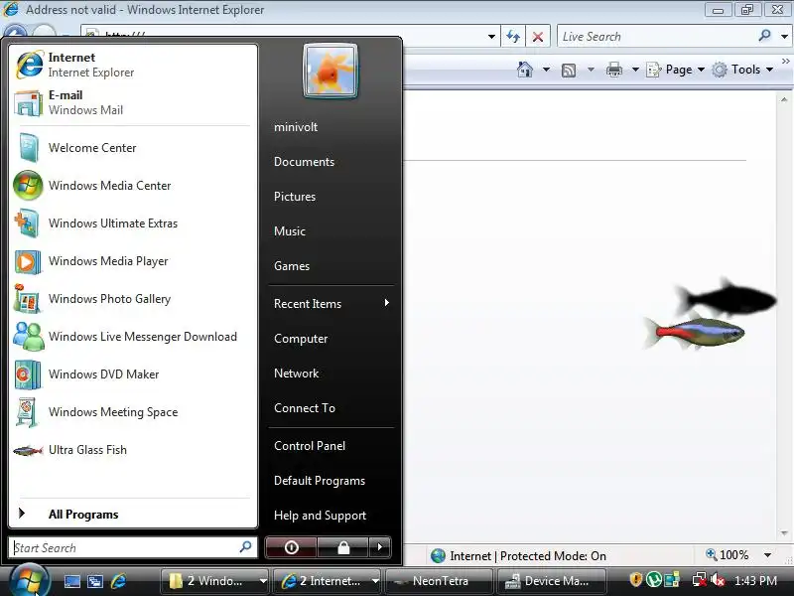Click the taskbar clock showing 1:43 PM

point(755,581)
